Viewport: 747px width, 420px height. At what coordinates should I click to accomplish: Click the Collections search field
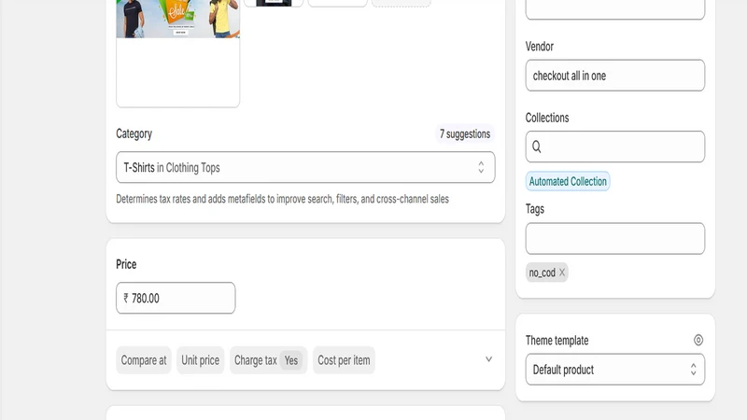coord(615,147)
